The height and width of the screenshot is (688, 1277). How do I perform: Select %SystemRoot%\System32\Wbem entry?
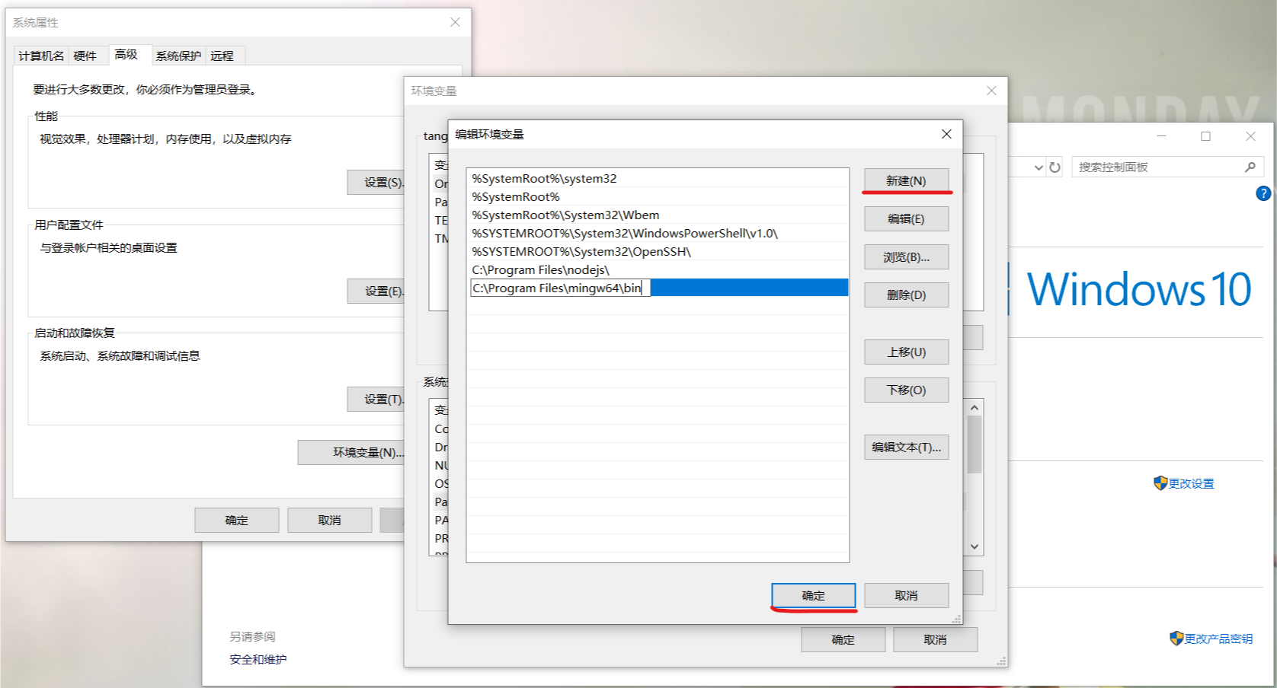coord(658,215)
